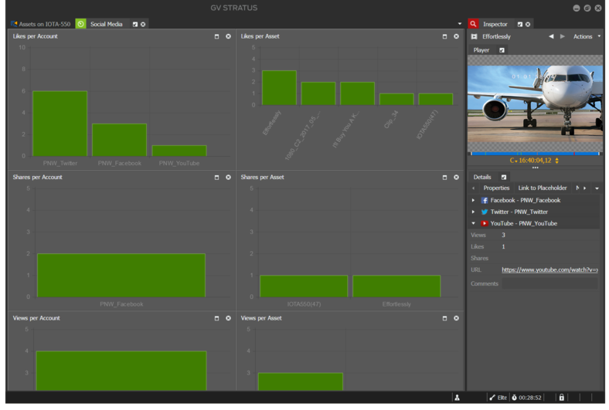Click the lock icon in status bar
Viewport: 609px width, 410px height.
561,398
